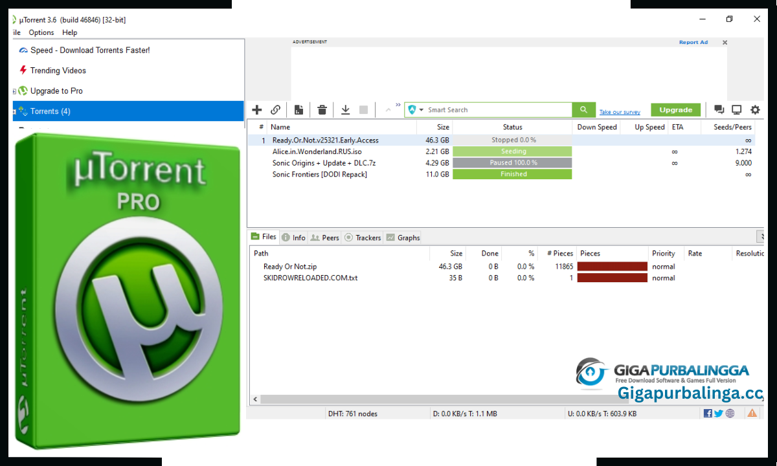Click the Create New Torrent file icon
The image size is (777, 466).
298,110
